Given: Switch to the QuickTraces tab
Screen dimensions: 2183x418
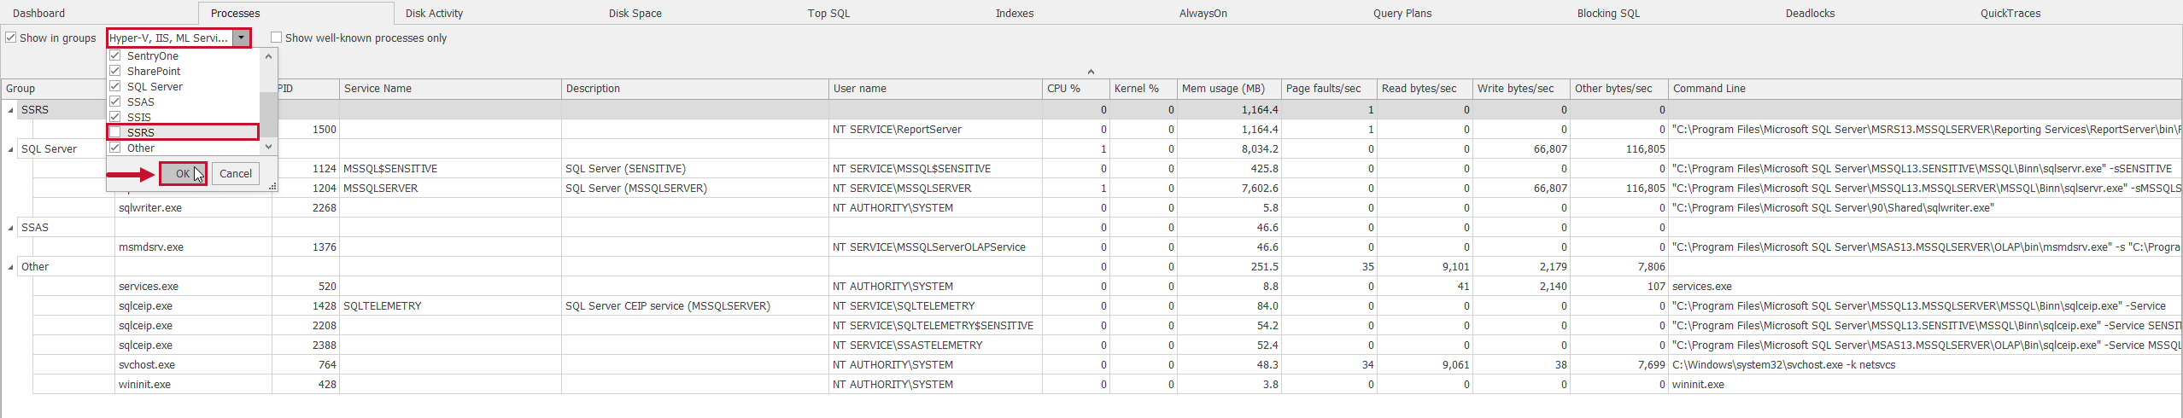Looking at the screenshot, I should [x=2010, y=13].
